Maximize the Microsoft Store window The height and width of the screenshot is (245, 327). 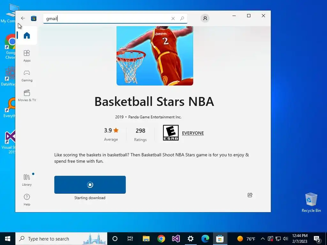tap(248, 16)
